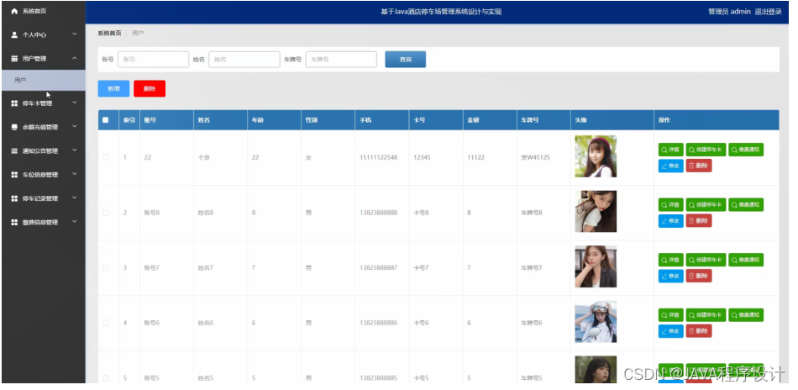Expand the 个人中心 chevron in sidebar
The image size is (798, 390).
tap(74, 34)
